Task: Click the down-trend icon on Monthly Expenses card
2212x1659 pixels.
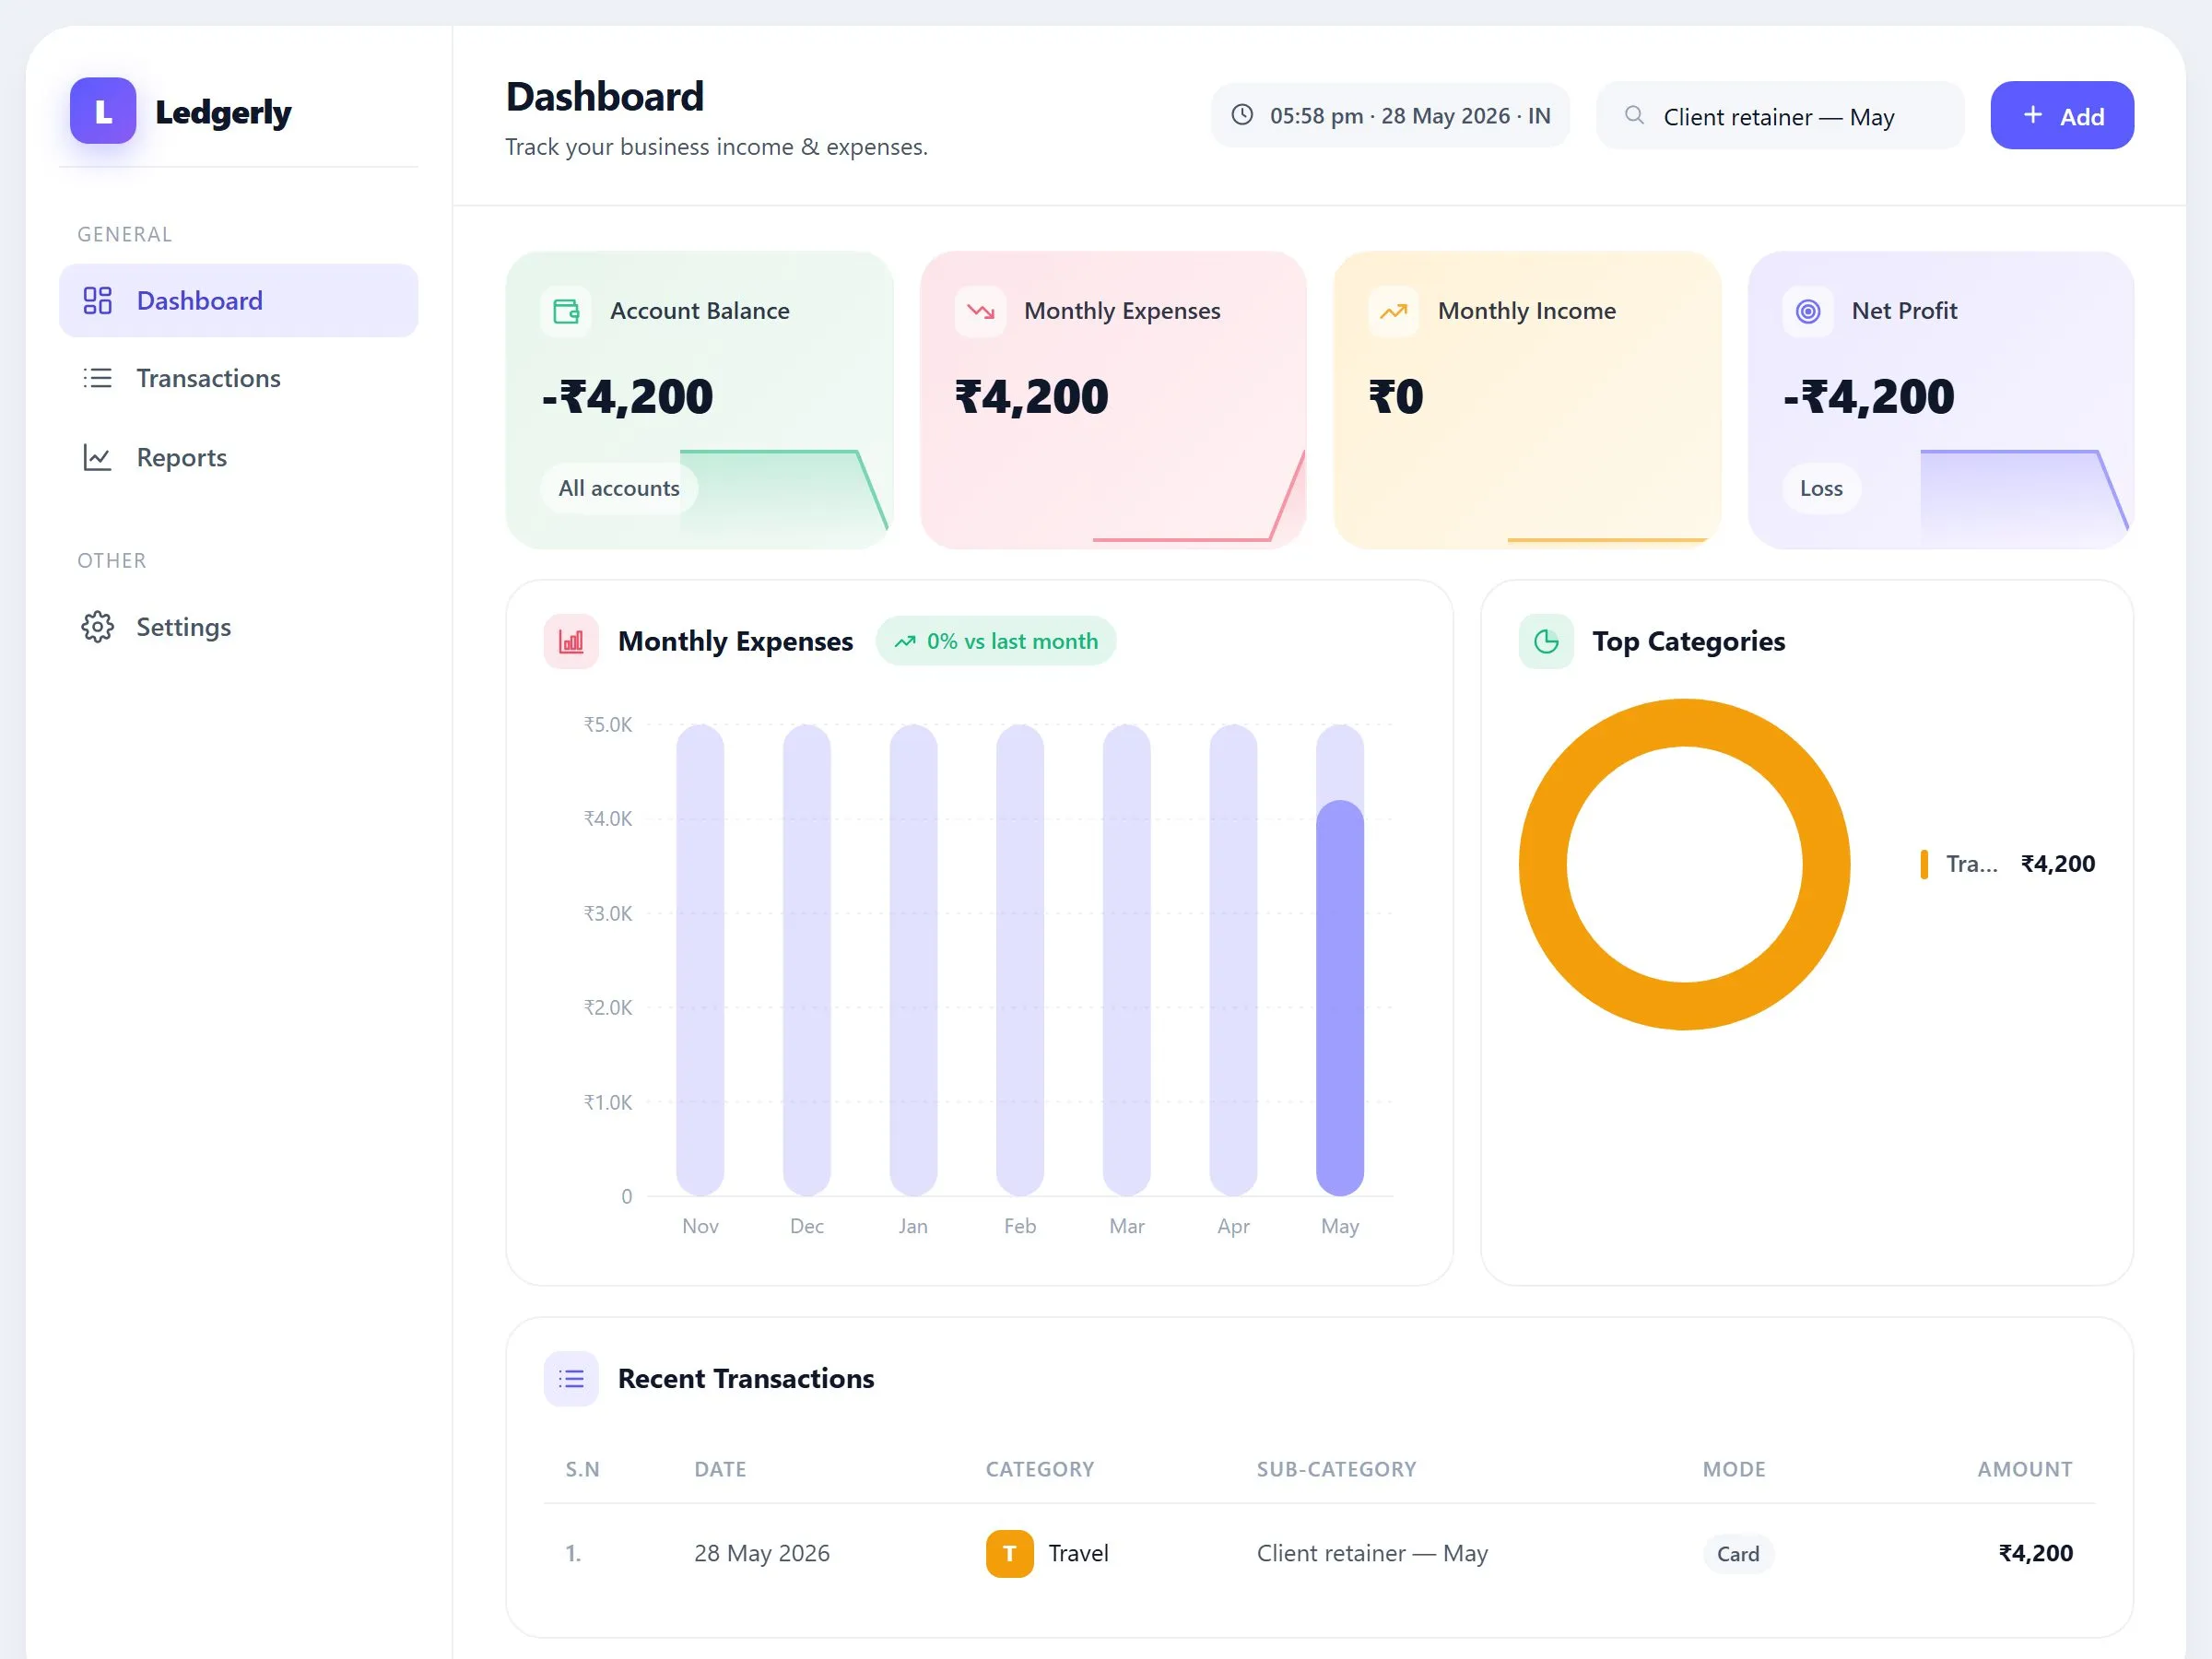Action: click(x=980, y=312)
